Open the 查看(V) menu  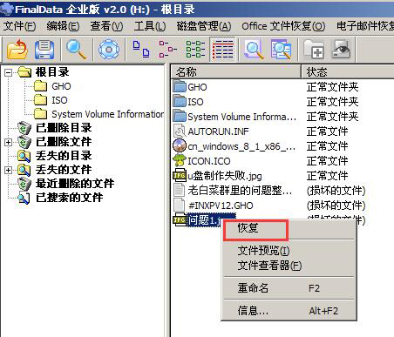coord(106,26)
